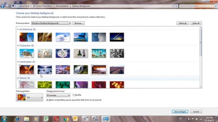Select first Architecture wallpaper with red wall

pos(27,37)
